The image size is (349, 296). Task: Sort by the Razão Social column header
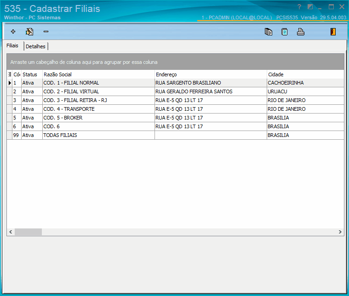(x=98, y=74)
